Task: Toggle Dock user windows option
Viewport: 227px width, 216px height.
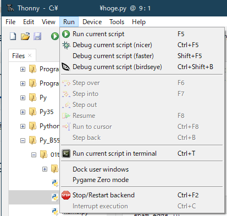Action: pyautogui.click(x=142, y=169)
